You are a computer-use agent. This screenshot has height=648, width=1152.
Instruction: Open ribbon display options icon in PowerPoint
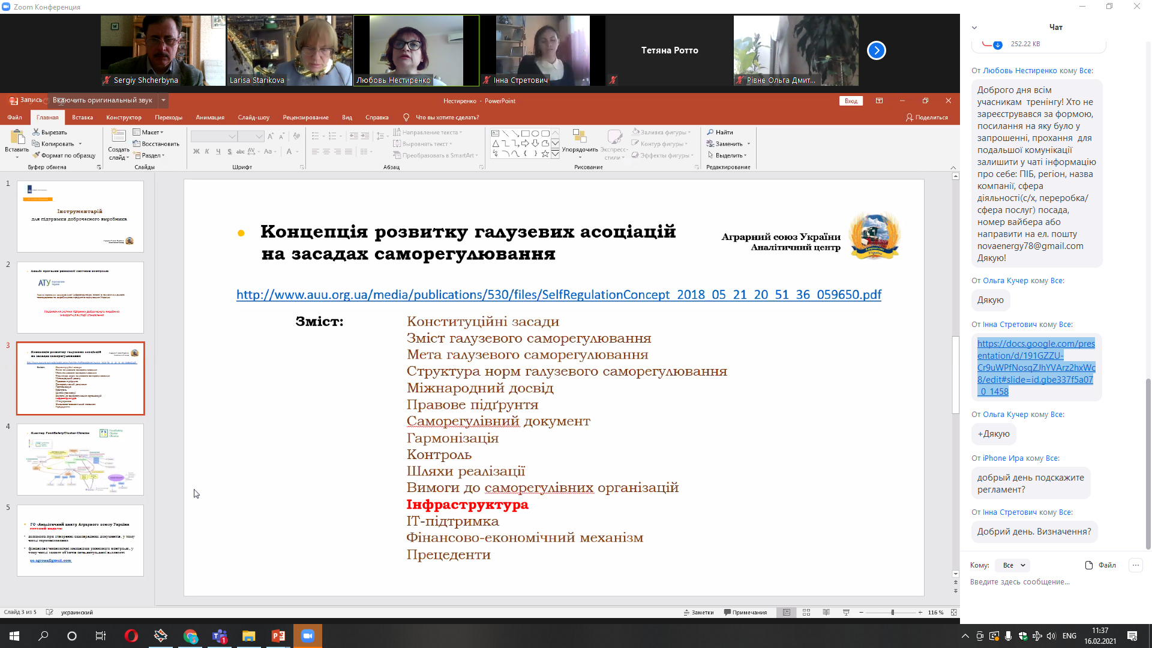tap(879, 101)
